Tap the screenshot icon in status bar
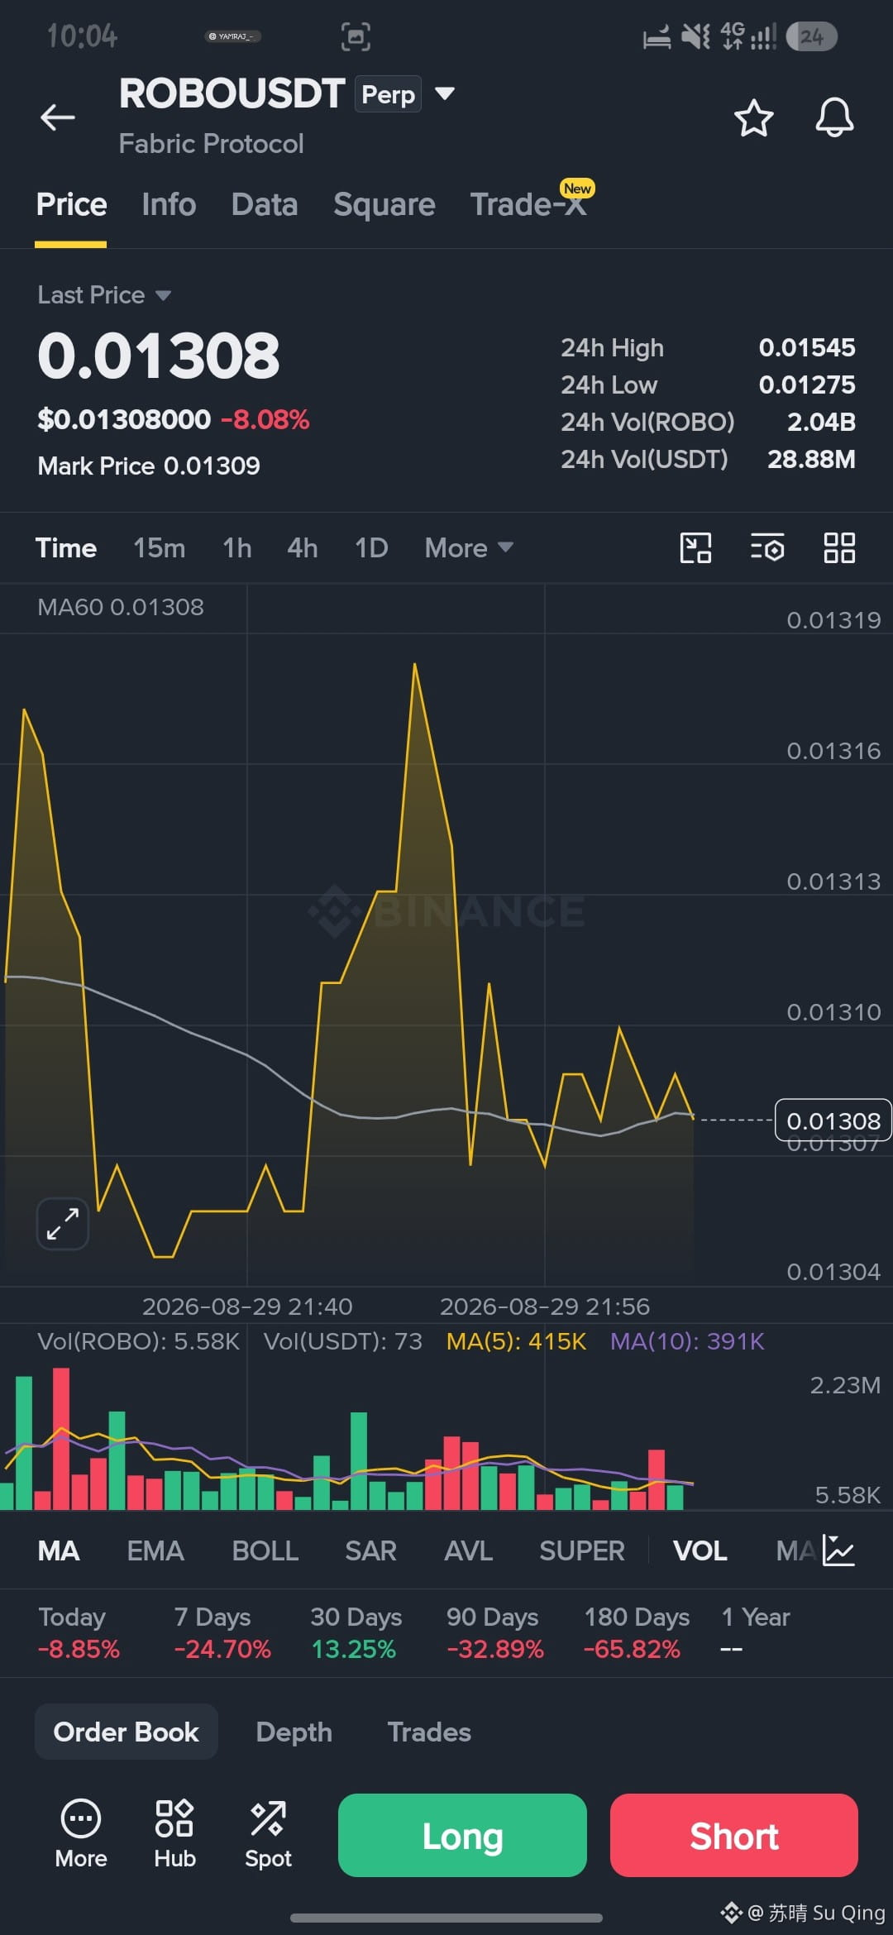893x1935 pixels. pyautogui.click(x=356, y=36)
